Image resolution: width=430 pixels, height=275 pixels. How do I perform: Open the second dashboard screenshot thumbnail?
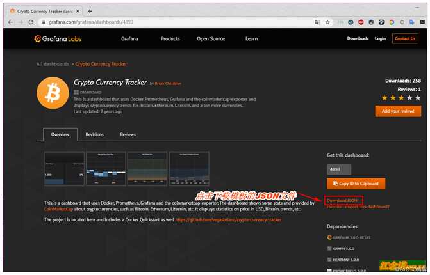pos(106,169)
